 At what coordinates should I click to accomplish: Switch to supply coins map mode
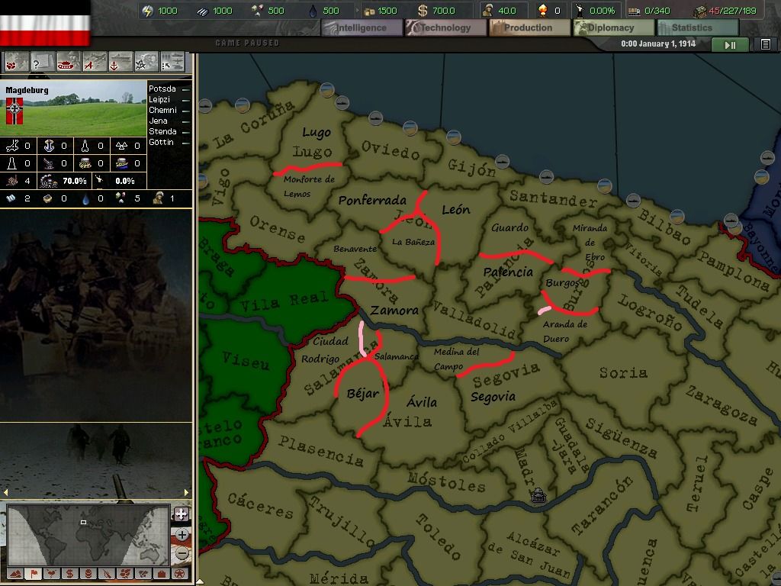coord(88,574)
